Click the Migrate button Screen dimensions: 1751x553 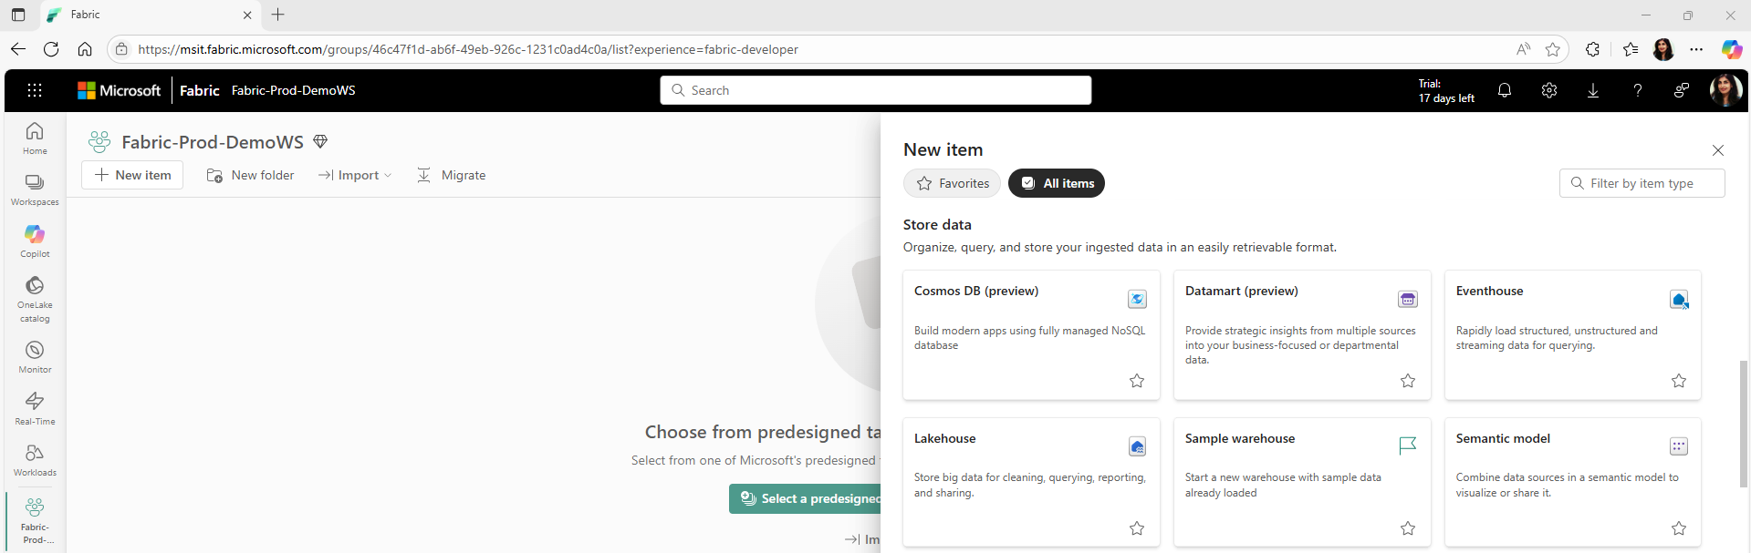pyautogui.click(x=452, y=175)
